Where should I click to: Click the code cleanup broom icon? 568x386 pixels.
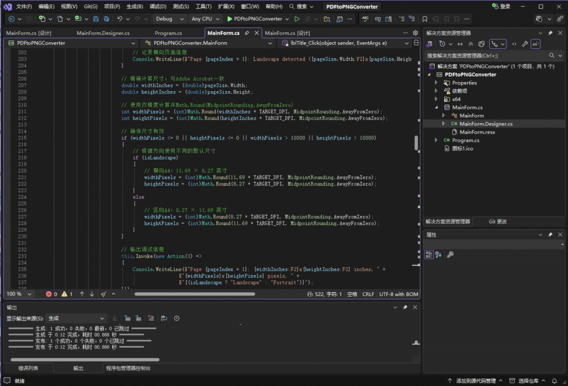tap(104, 294)
